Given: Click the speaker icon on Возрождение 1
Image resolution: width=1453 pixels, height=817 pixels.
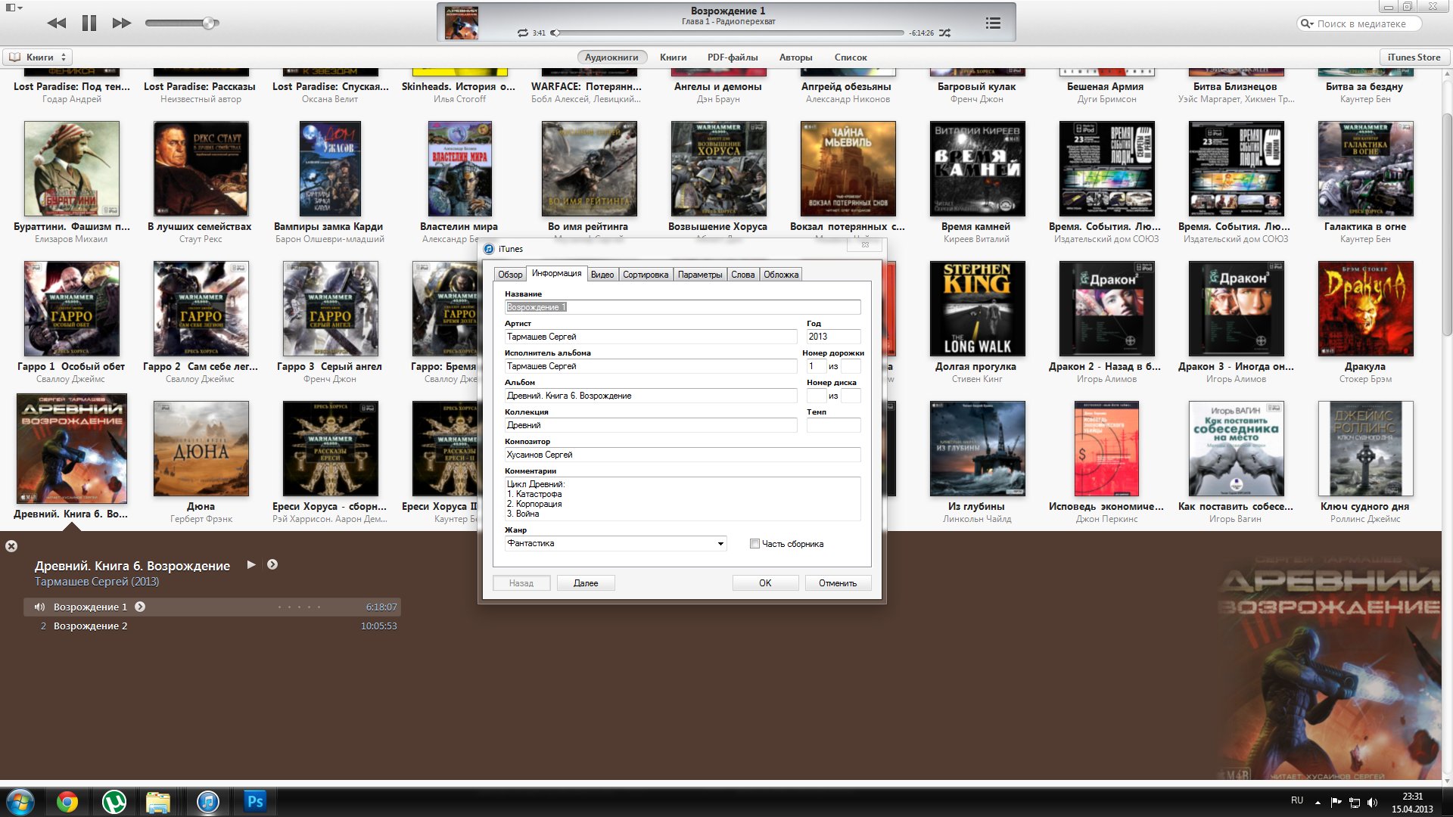Looking at the screenshot, I should [x=39, y=607].
